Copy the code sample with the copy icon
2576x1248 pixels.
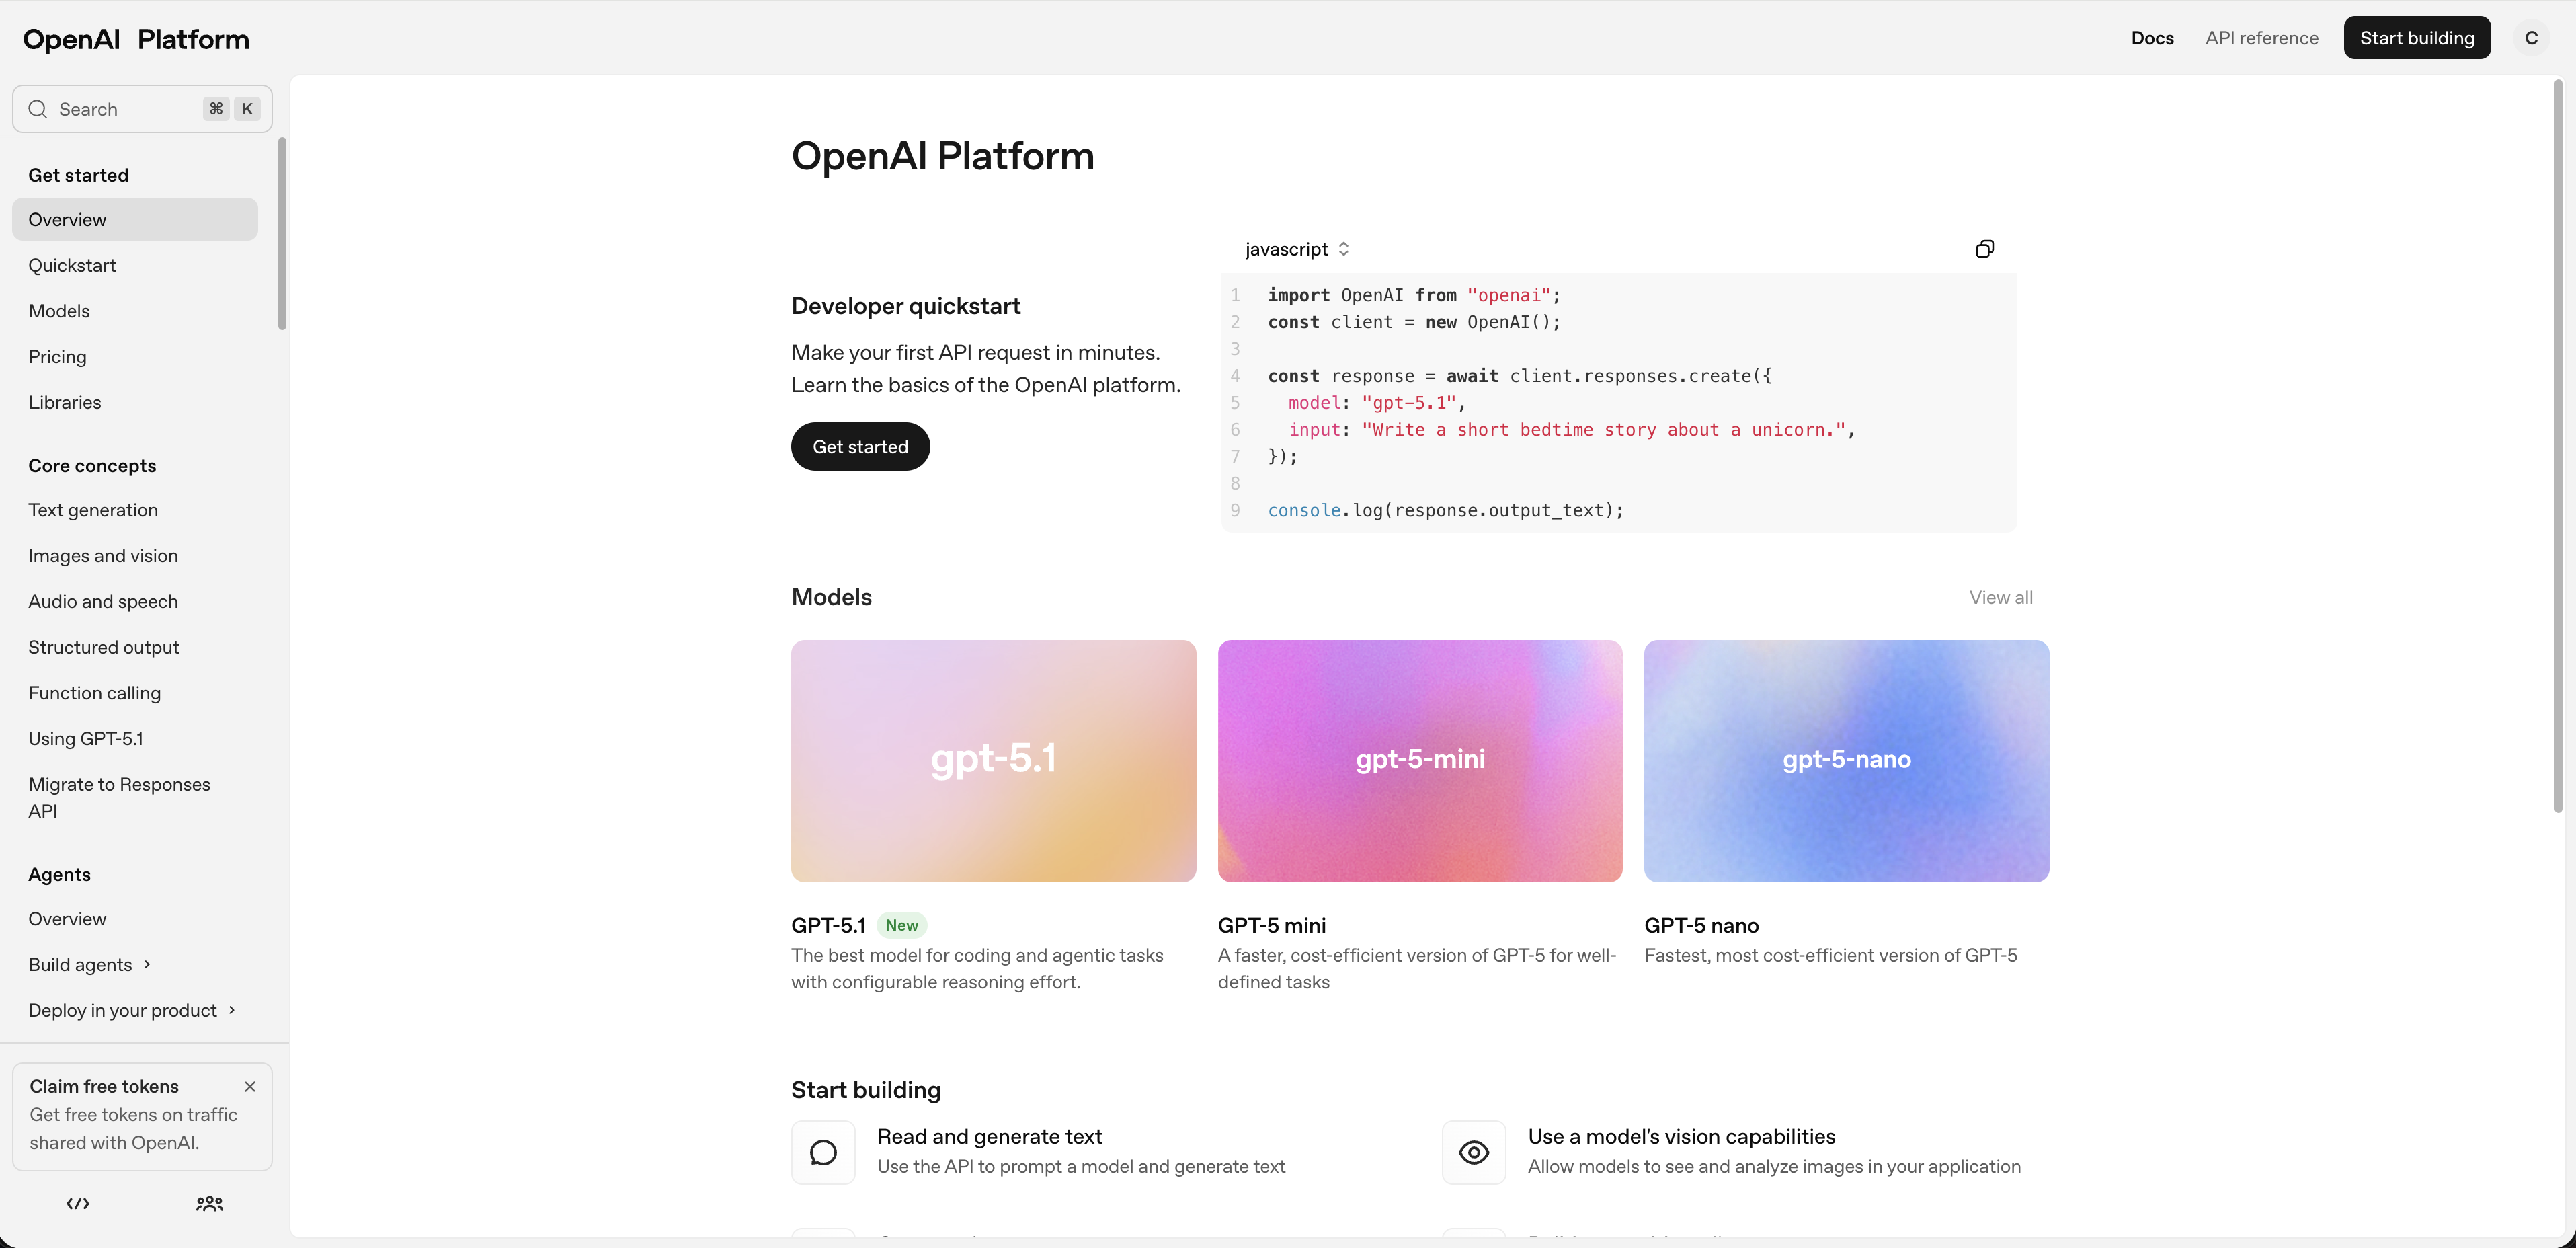1985,249
